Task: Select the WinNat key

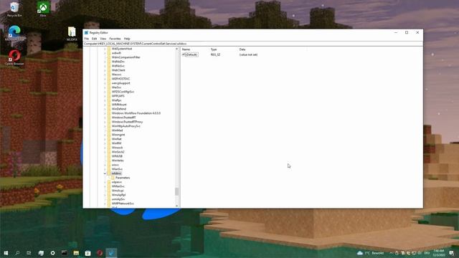Action: [116, 139]
